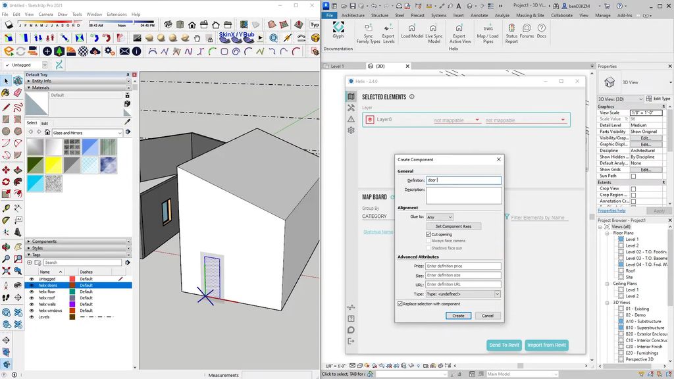Image resolution: width=674 pixels, height=379 pixels.
Task: Uncheck the Cut opening checkbox
Action: tap(428, 234)
